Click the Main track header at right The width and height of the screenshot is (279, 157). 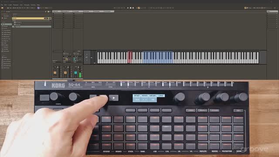tap(272, 11)
